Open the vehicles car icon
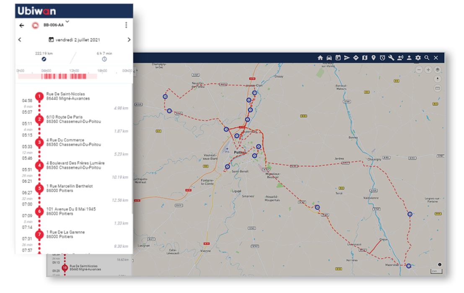The image size is (464, 293). [329, 58]
